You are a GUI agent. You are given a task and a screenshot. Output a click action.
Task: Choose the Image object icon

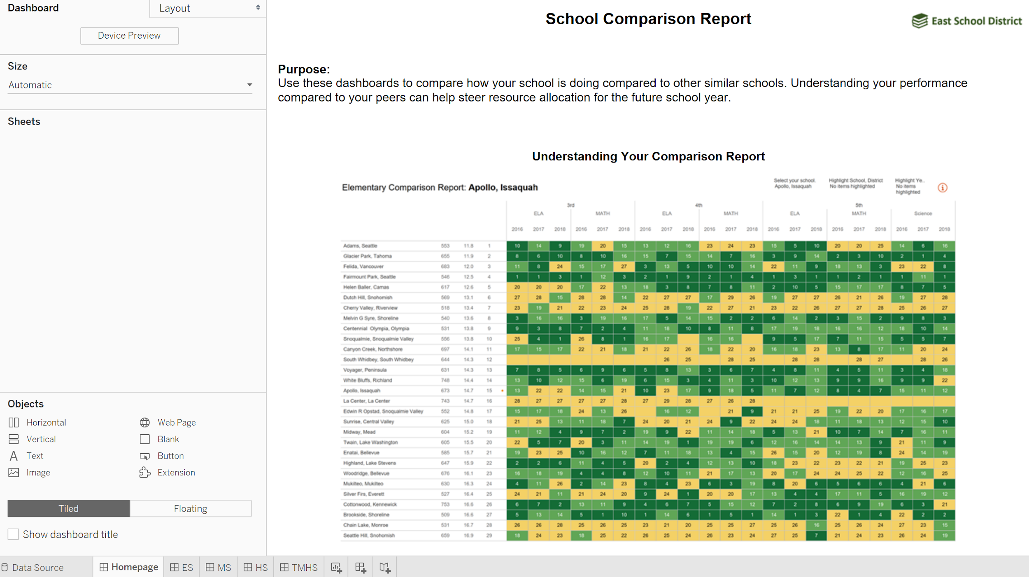pyautogui.click(x=14, y=473)
